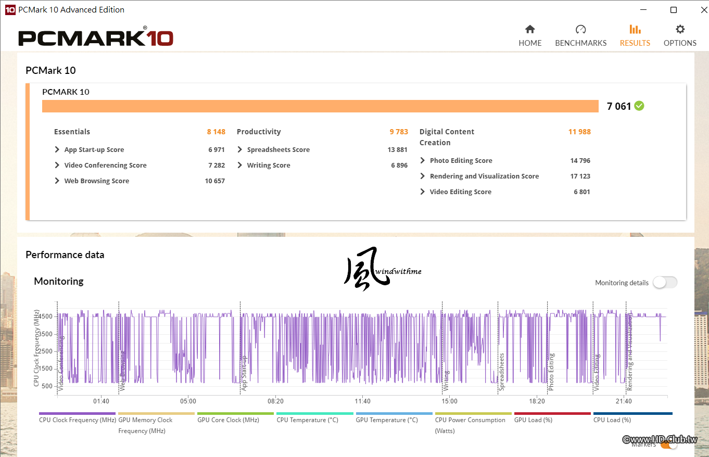Expand Photo Editing Score details

click(423, 160)
